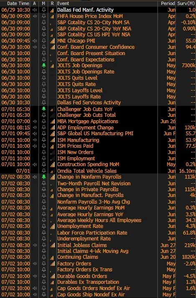Click the relevance bars icon for Unemployment Rate
Viewport: 196px width, 298px height.
click(52, 226)
